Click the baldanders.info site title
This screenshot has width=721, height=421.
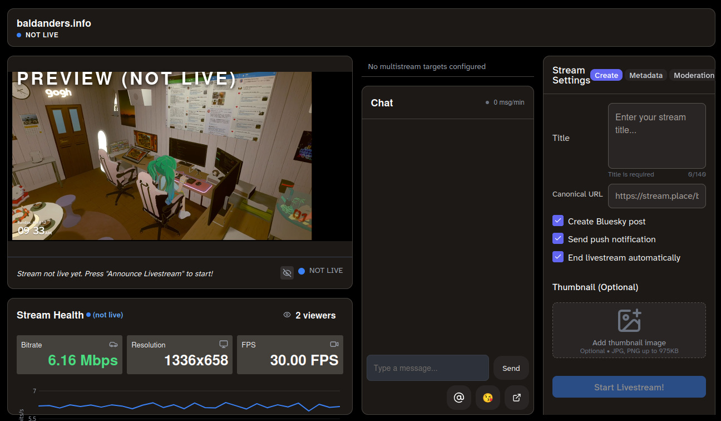[x=53, y=23]
